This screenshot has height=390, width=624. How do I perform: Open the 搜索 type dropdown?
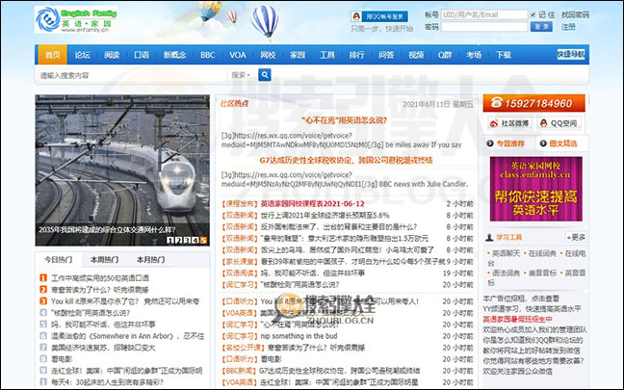tap(242, 74)
